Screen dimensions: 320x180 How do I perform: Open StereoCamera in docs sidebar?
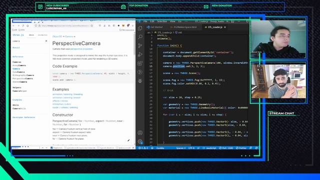(20, 82)
